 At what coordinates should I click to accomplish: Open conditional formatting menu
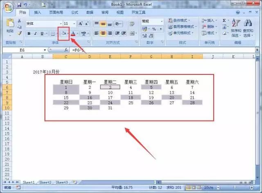179,20
